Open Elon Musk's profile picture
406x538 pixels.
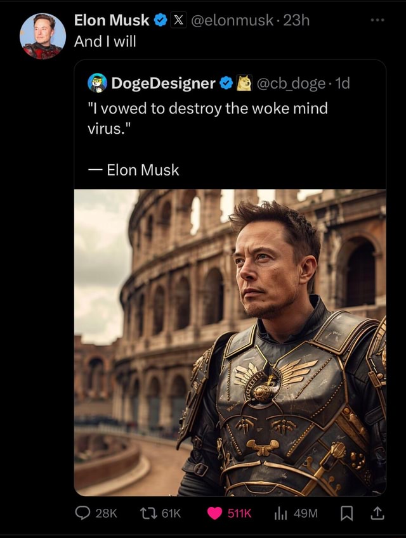41,36
